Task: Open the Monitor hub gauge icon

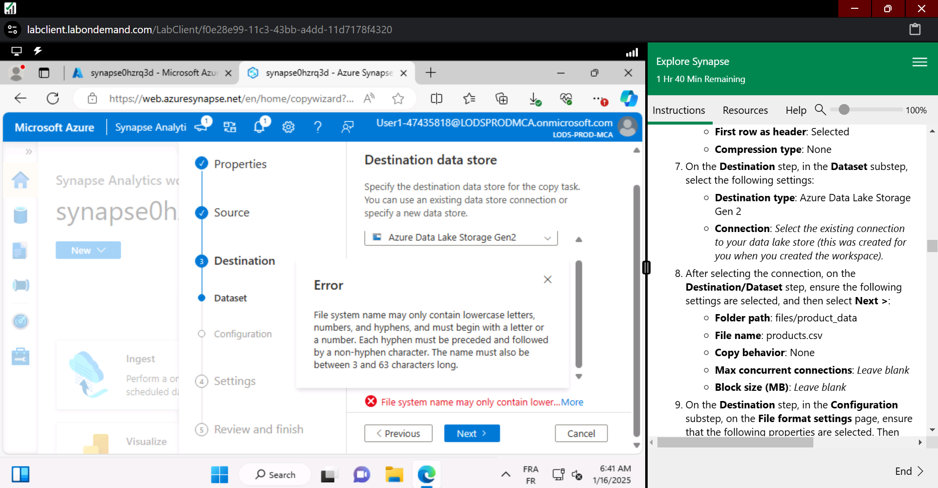Action: (20, 321)
